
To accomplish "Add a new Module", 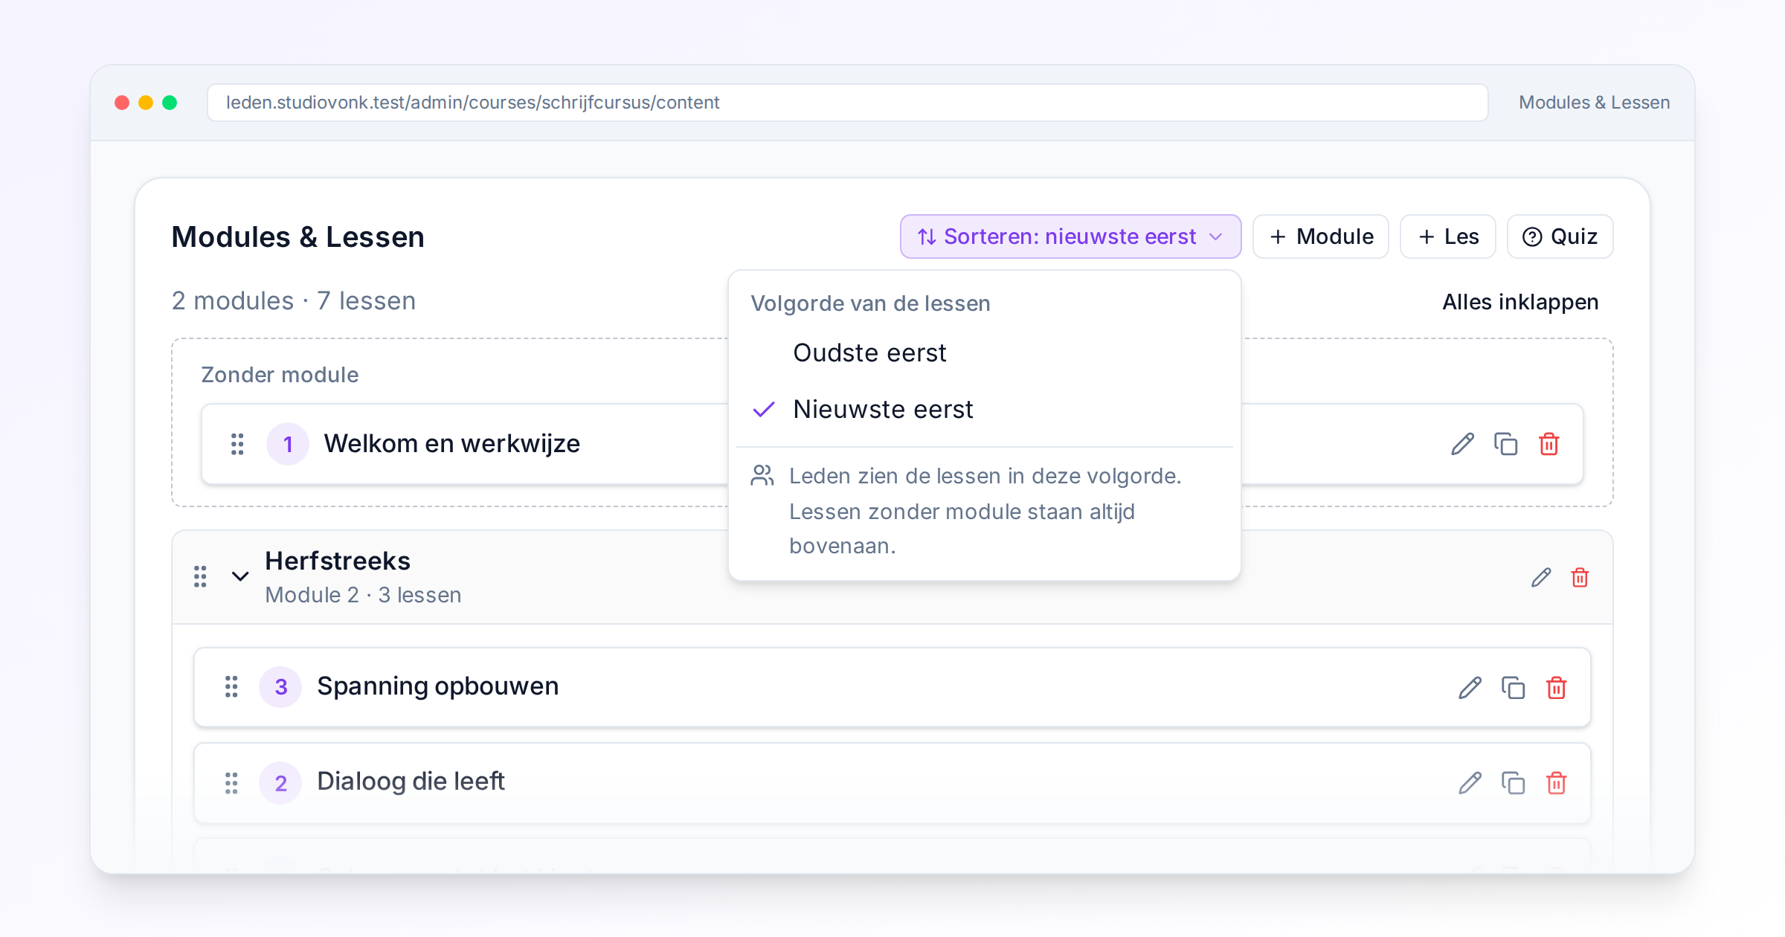I will 1320,236.
